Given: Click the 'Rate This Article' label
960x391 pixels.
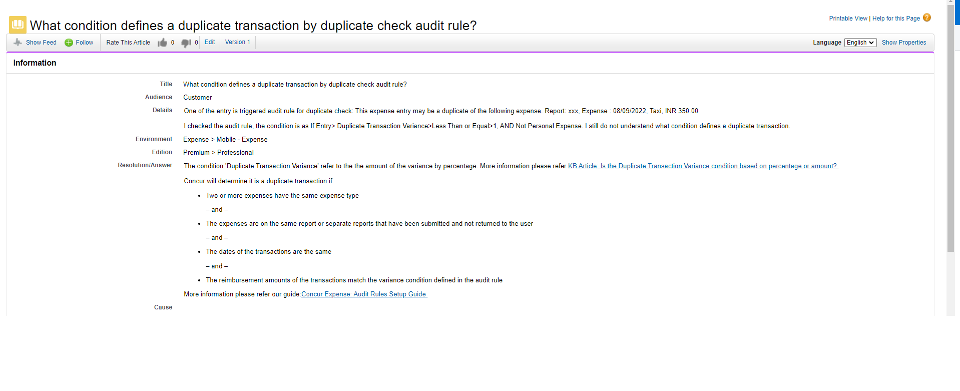Looking at the screenshot, I should [x=128, y=43].
